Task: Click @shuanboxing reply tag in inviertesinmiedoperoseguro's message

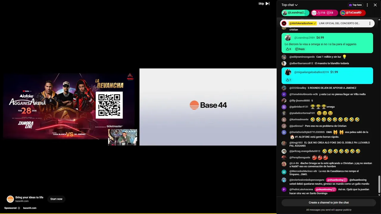Action: [337, 180]
